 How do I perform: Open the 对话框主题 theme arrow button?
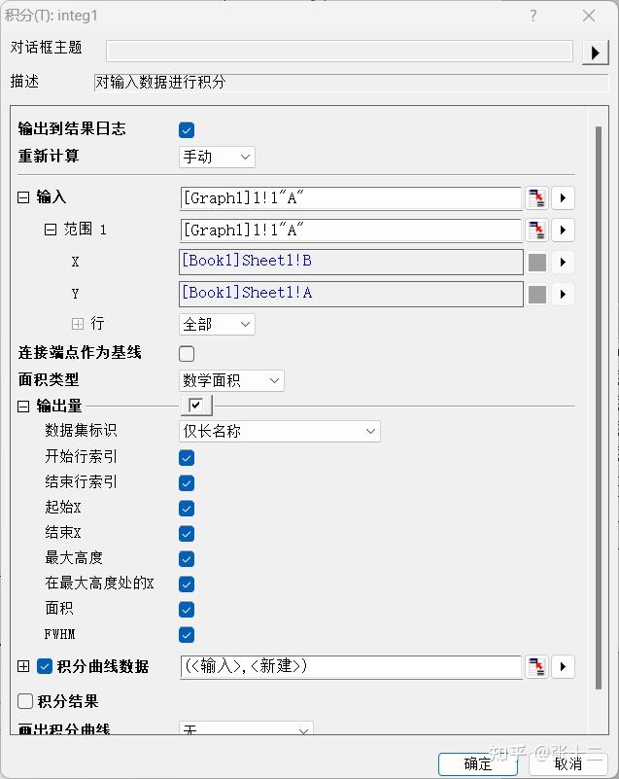pos(595,53)
